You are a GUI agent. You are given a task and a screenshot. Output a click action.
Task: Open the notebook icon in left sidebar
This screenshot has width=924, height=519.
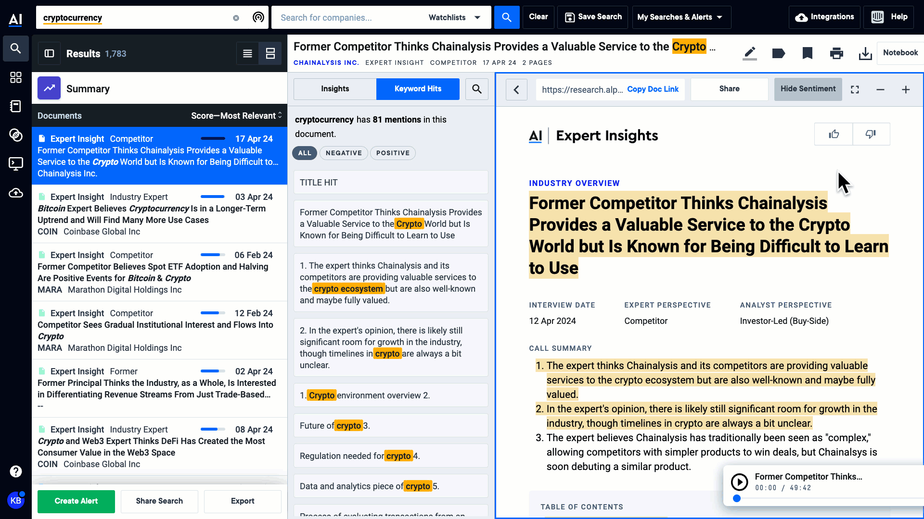coord(16,106)
